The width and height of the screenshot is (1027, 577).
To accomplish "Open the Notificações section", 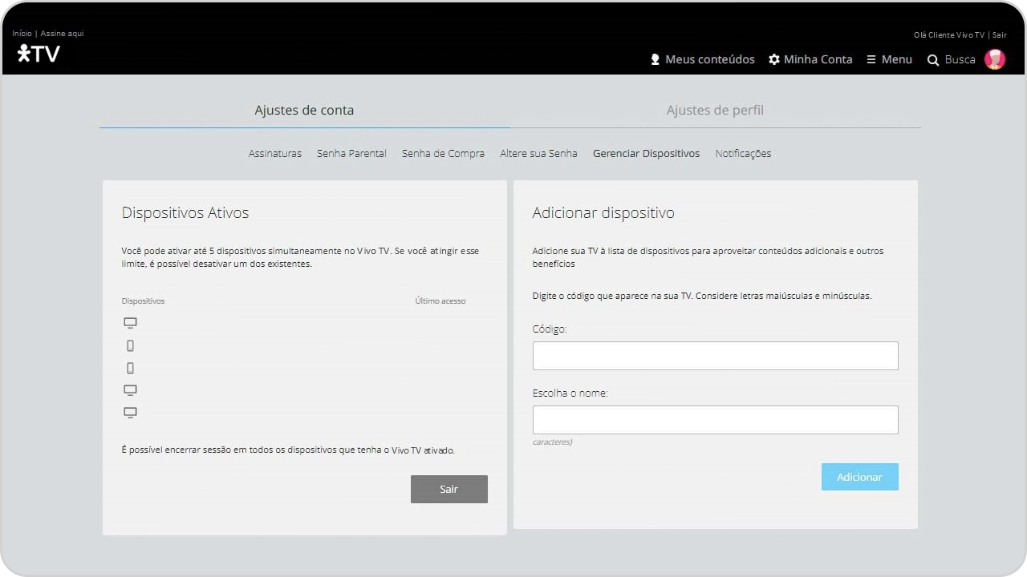I will [x=743, y=154].
